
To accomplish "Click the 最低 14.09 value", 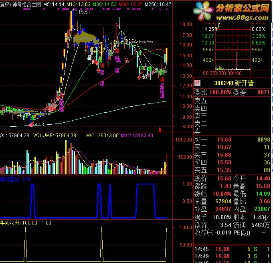I will (263, 194).
